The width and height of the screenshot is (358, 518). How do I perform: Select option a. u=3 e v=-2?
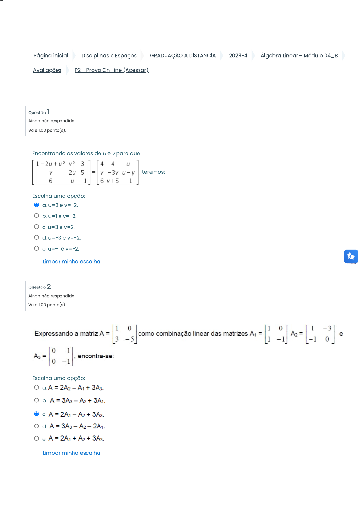(x=37, y=205)
